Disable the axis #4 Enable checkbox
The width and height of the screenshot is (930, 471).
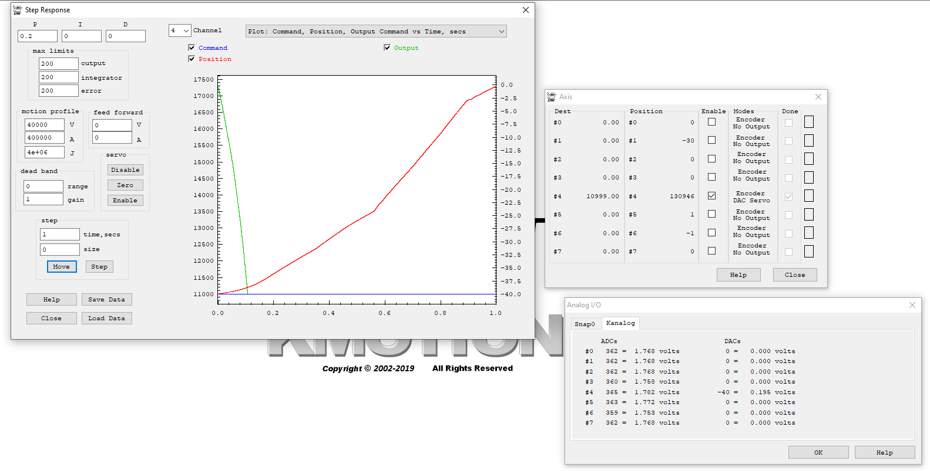tap(711, 196)
